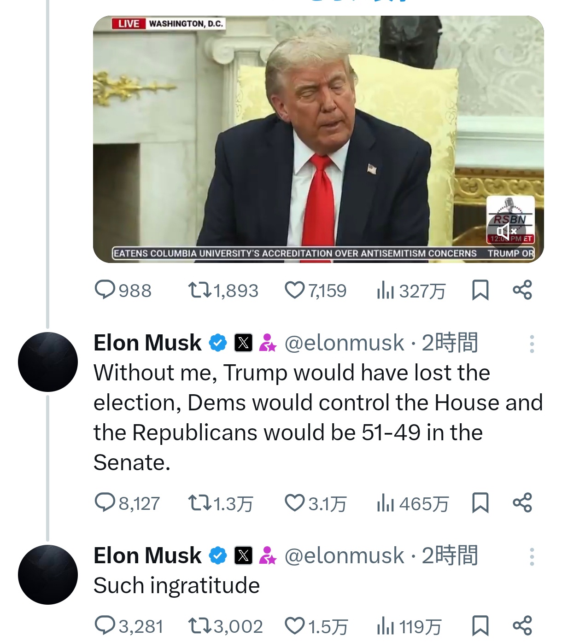The height and width of the screenshot is (642, 562).
Task: Like the "Such ingratitude" tweet
Action: point(295,626)
